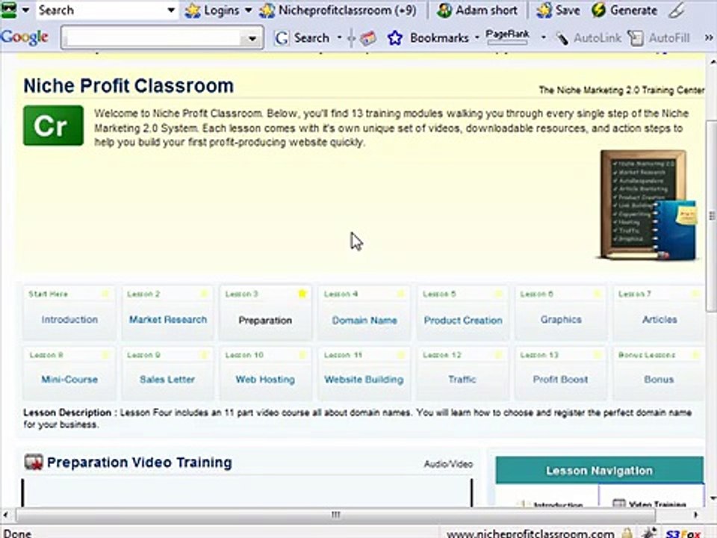Click the RoboForm Save button
Screen dimensions: 717x538
coord(559,10)
